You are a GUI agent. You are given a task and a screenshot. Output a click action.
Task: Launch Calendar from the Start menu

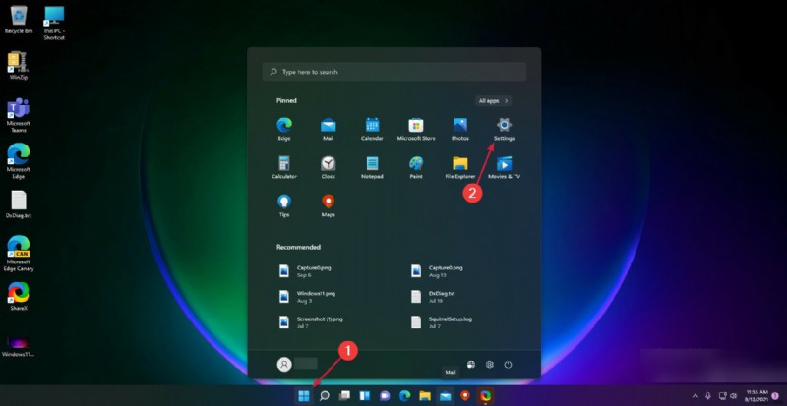coord(372,129)
